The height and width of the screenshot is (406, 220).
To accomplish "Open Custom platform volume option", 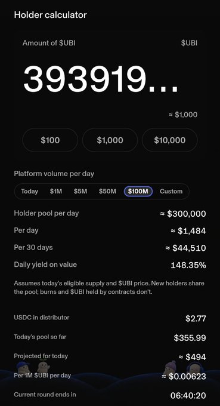I will coord(171,191).
